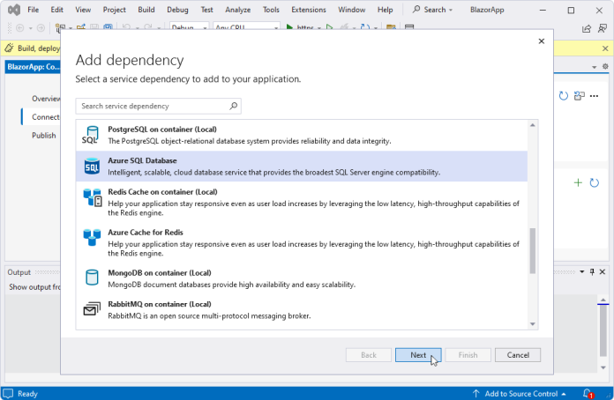The image size is (614, 400).
Task: Click the green Start debugging play icon
Action: tap(289, 27)
